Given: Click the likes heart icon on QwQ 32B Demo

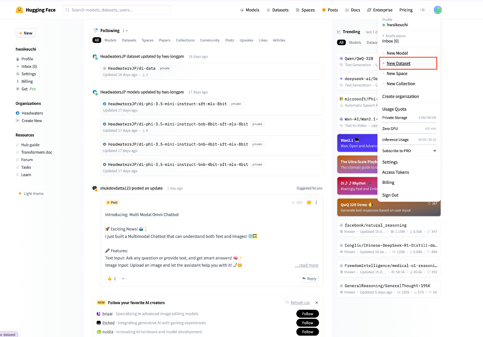Looking at the screenshot, I should pyautogui.click(x=429, y=204).
